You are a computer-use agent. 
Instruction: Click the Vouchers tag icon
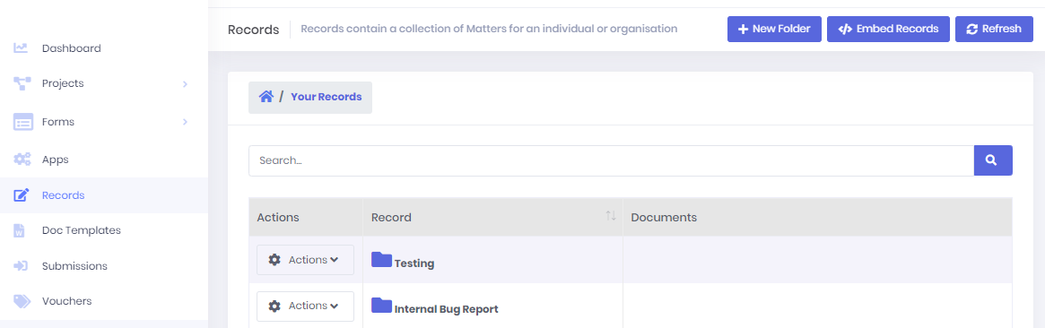click(x=22, y=301)
